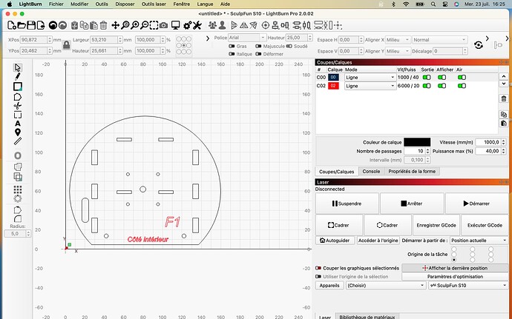Click the Import file icon
Image resolution: width=512 pixels, height=319 pixels.
pyautogui.click(x=41, y=25)
